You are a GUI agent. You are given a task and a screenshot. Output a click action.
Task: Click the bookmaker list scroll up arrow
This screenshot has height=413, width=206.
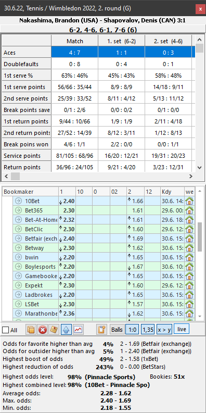[200, 191]
